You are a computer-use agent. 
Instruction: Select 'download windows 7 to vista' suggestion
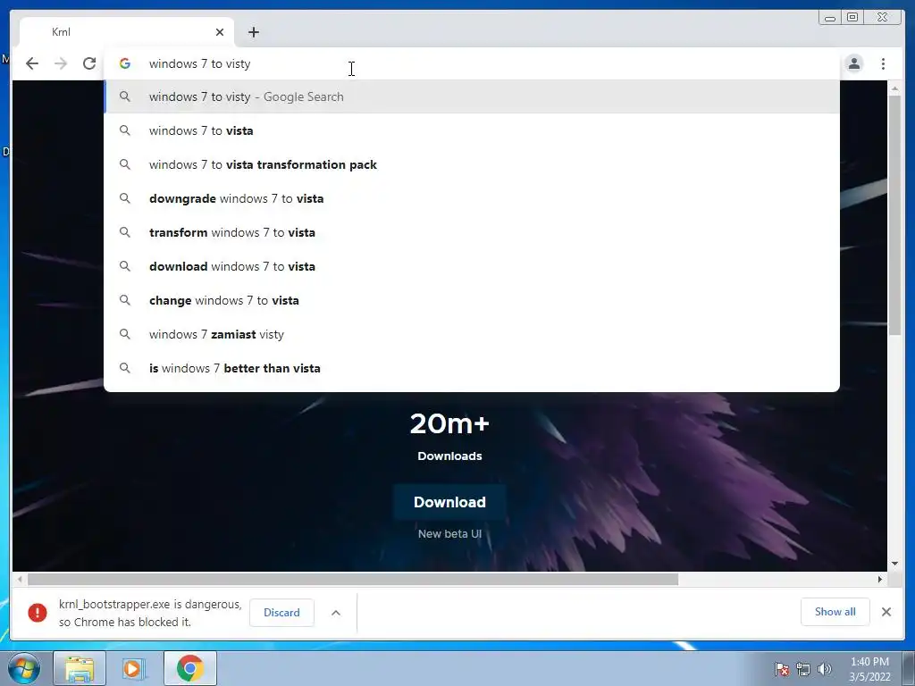pos(472,266)
